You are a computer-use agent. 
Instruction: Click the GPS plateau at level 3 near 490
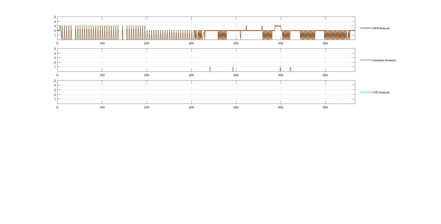[x=278, y=26]
